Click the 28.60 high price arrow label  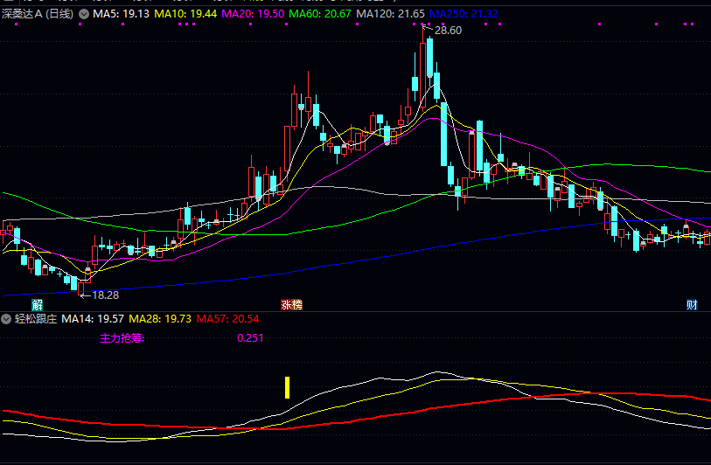point(447,31)
